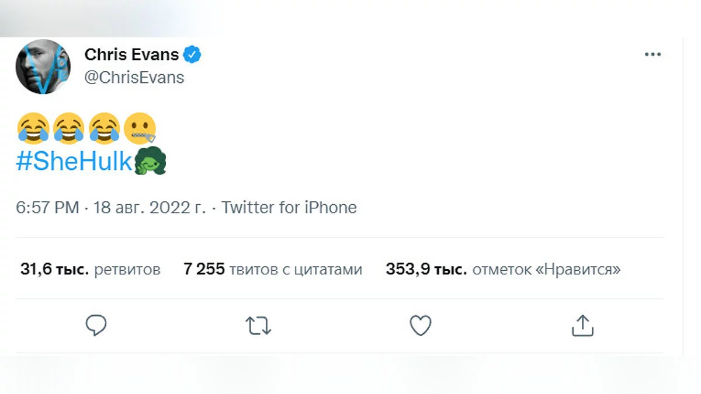Open Chris Evans profile picture

pyautogui.click(x=43, y=67)
